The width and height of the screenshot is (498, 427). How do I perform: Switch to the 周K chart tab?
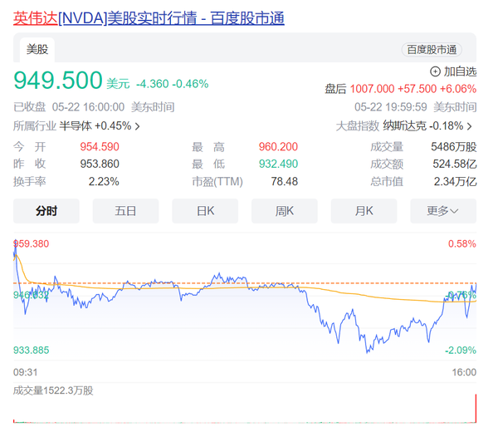tap(285, 211)
